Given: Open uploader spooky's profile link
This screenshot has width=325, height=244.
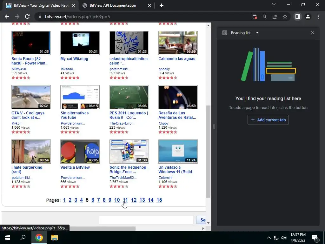Looking at the screenshot, I should 164,69.
